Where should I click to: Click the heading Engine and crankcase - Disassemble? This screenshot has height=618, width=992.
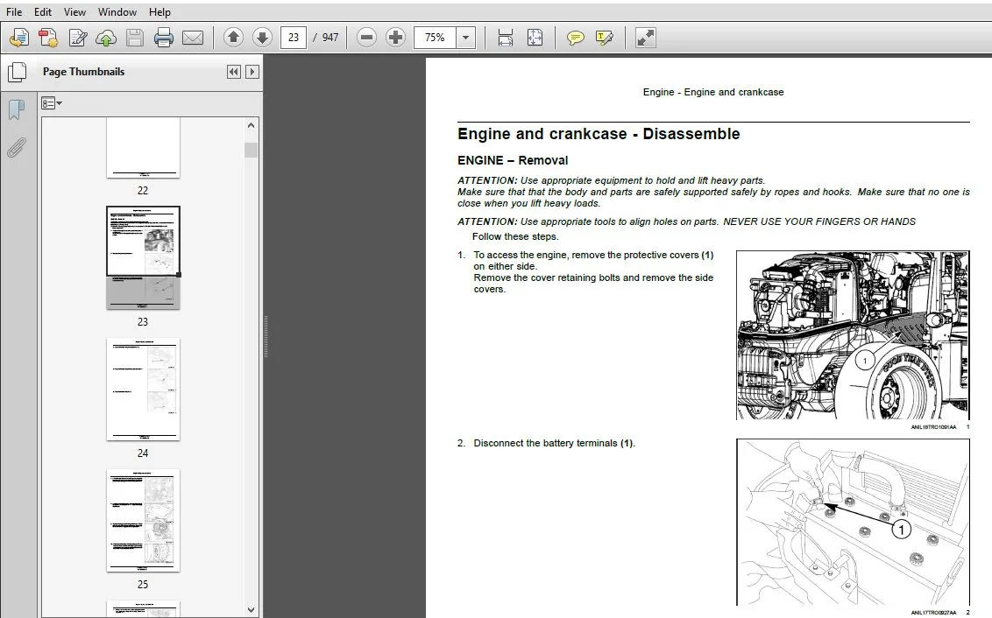tap(599, 134)
